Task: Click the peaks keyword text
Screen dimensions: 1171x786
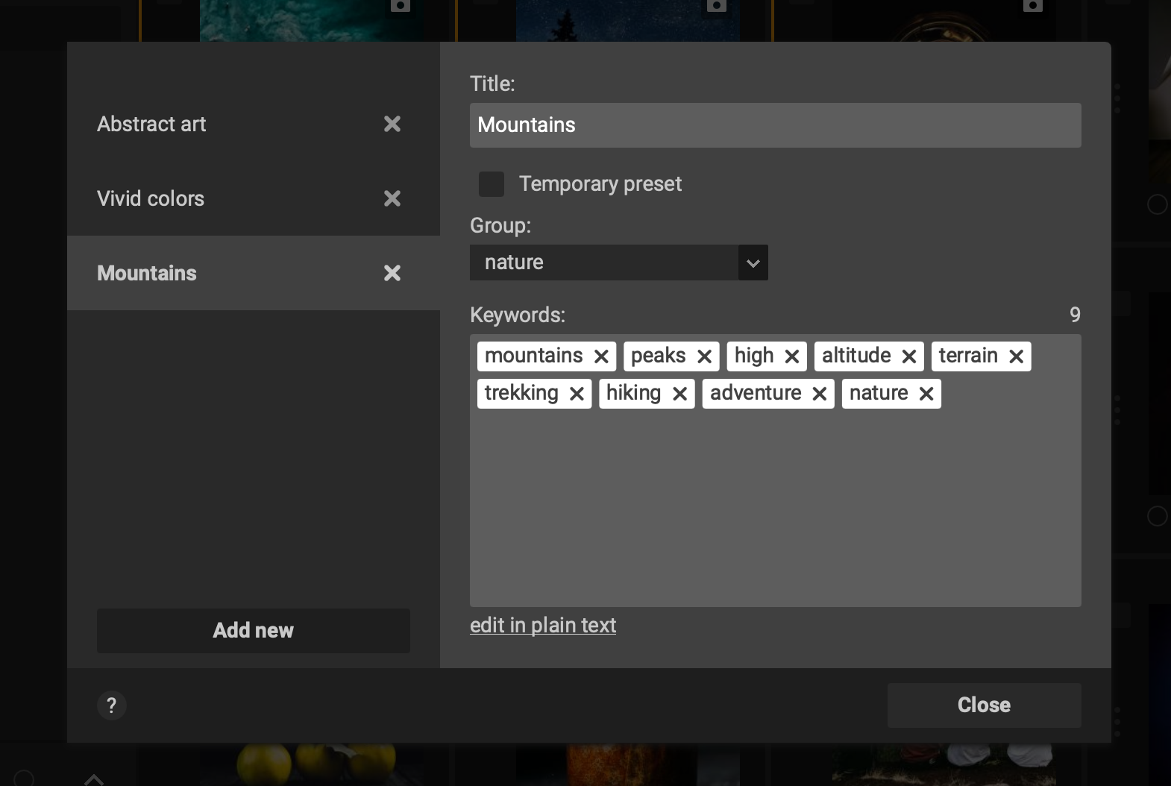Action: [x=658, y=356]
